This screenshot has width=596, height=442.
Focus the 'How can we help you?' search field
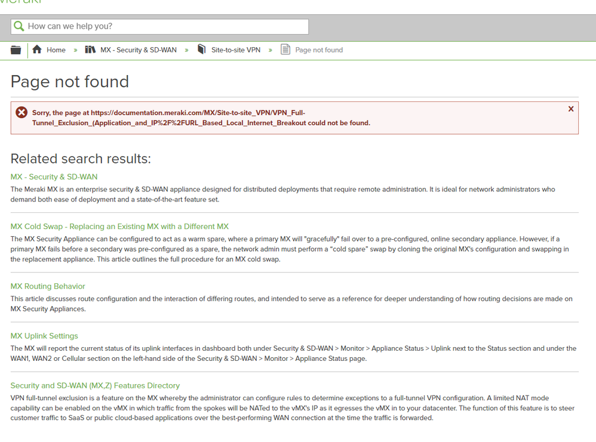(159, 26)
